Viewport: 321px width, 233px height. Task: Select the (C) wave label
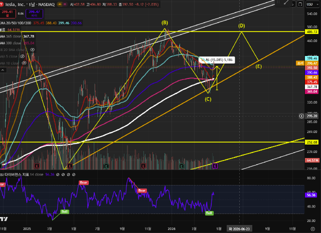click(208, 99)
